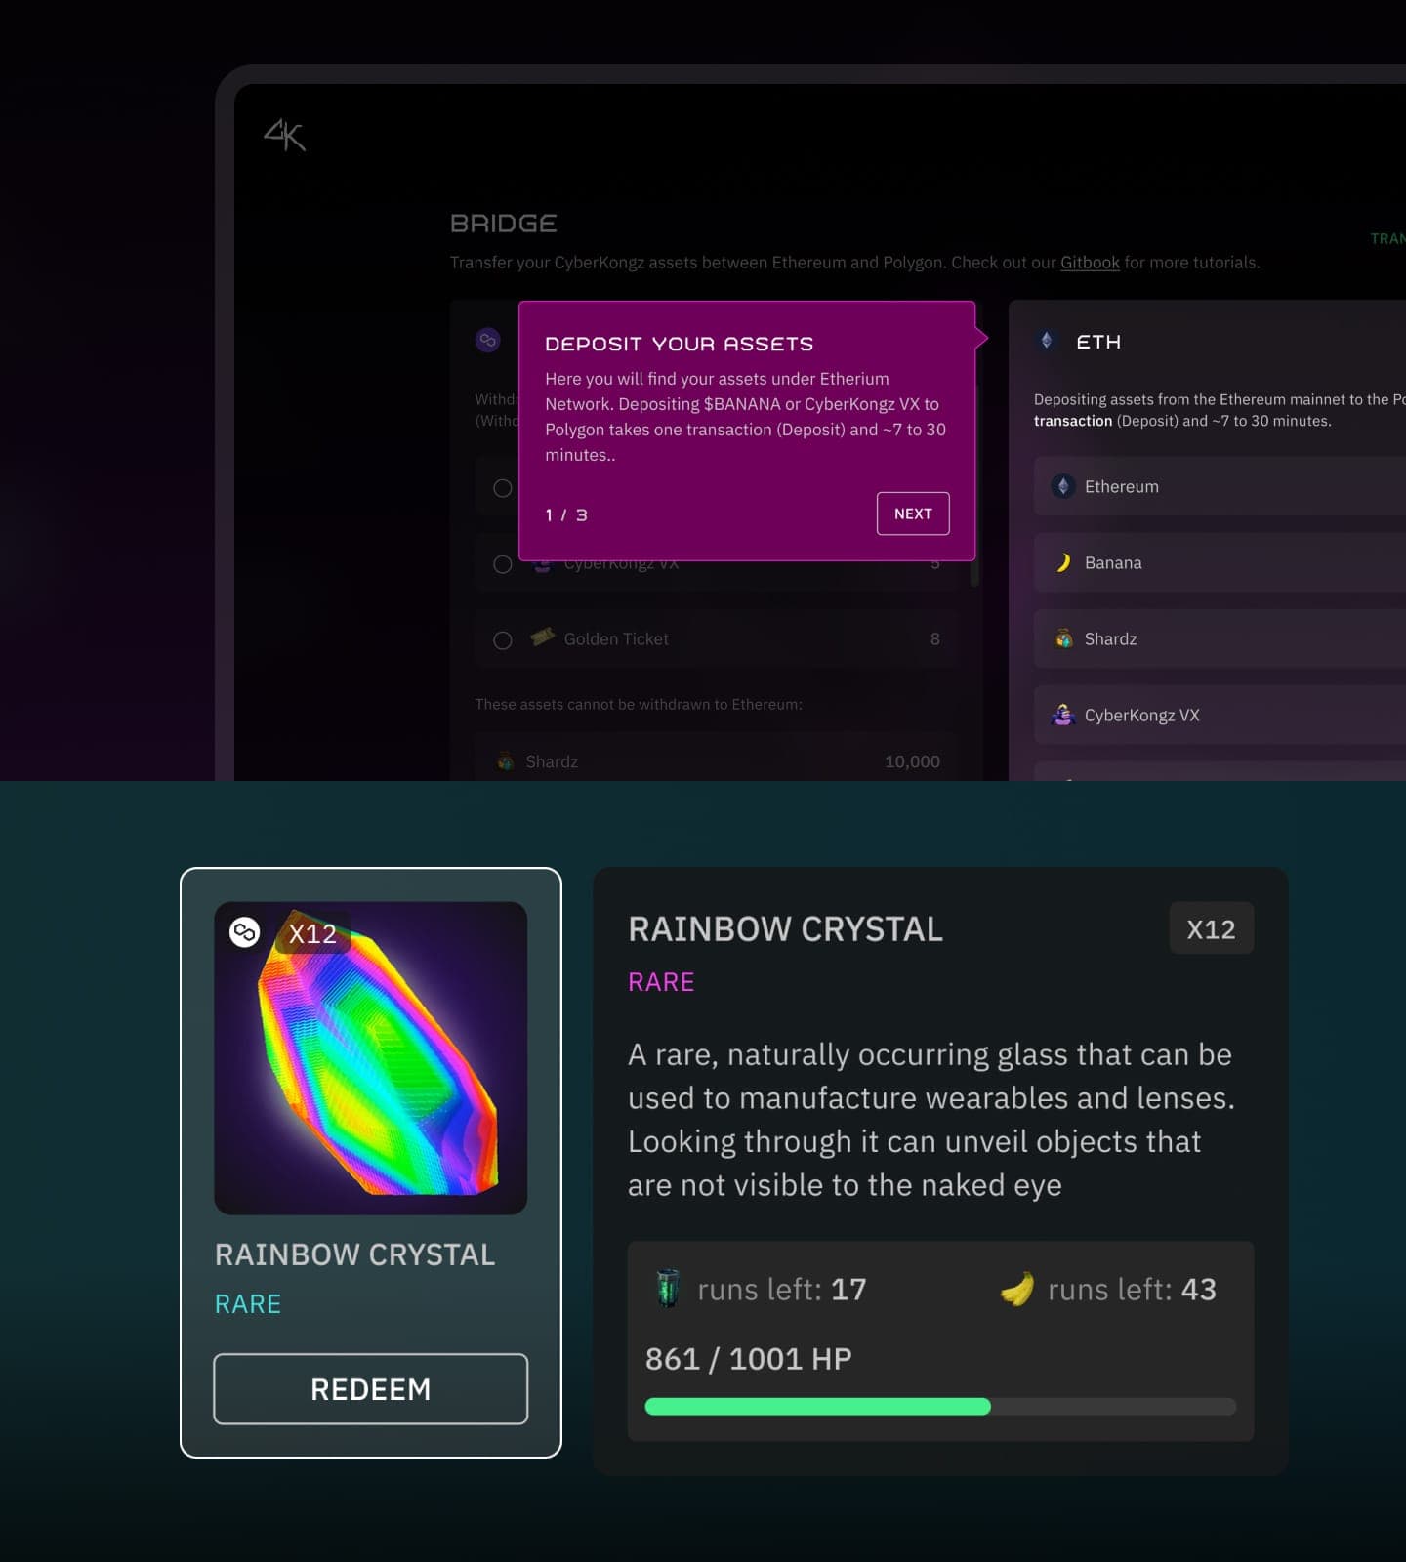Click the ETH diamond icon in header

[x=1047, y=341]
